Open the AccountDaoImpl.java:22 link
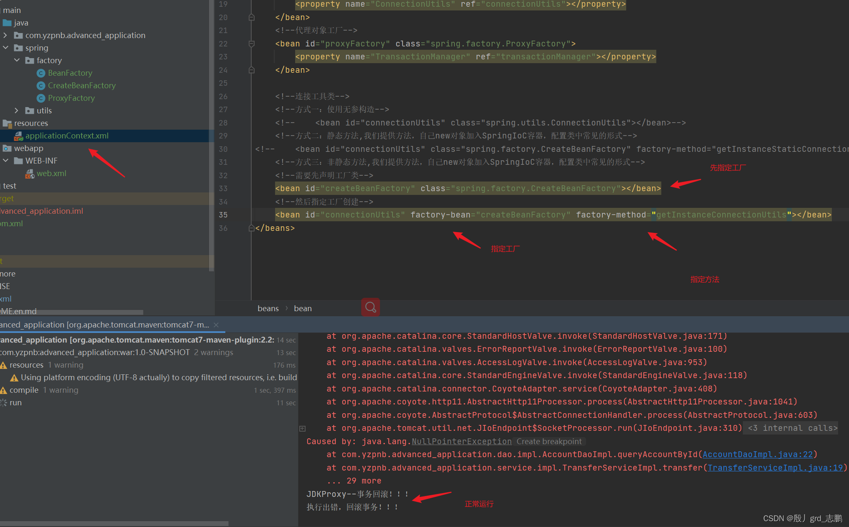The image size is (849, 527). tap(757, 454)
